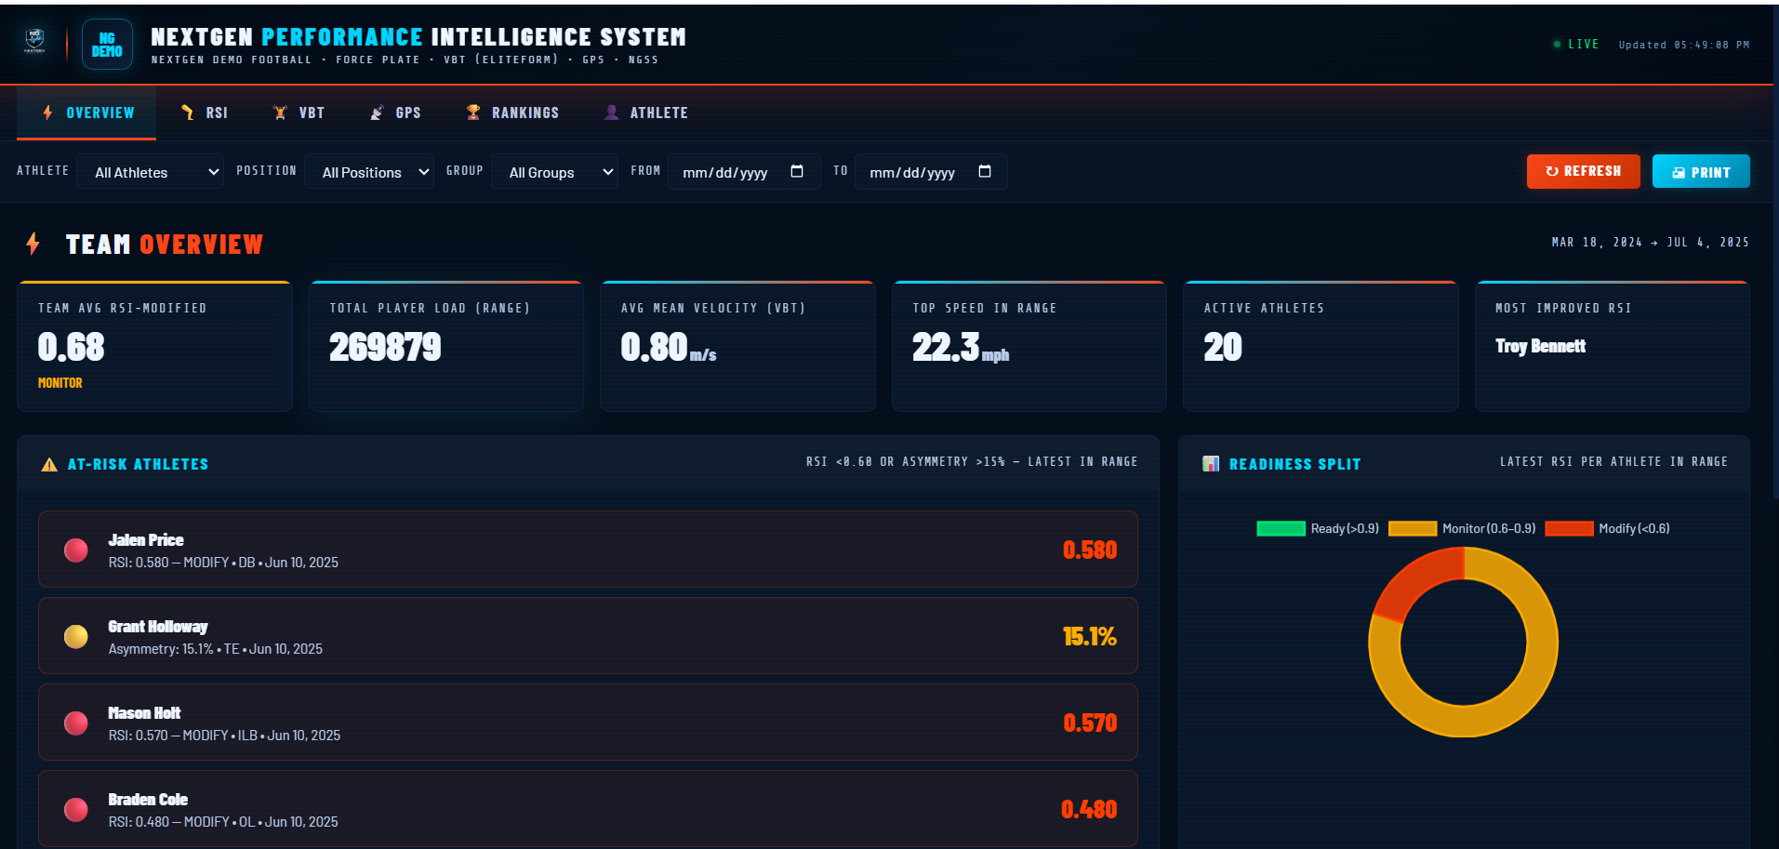The width and height of the screenshot is (1779, 849).
Task: Click the trophy icon beside Rankings
Action: point(473,113)
